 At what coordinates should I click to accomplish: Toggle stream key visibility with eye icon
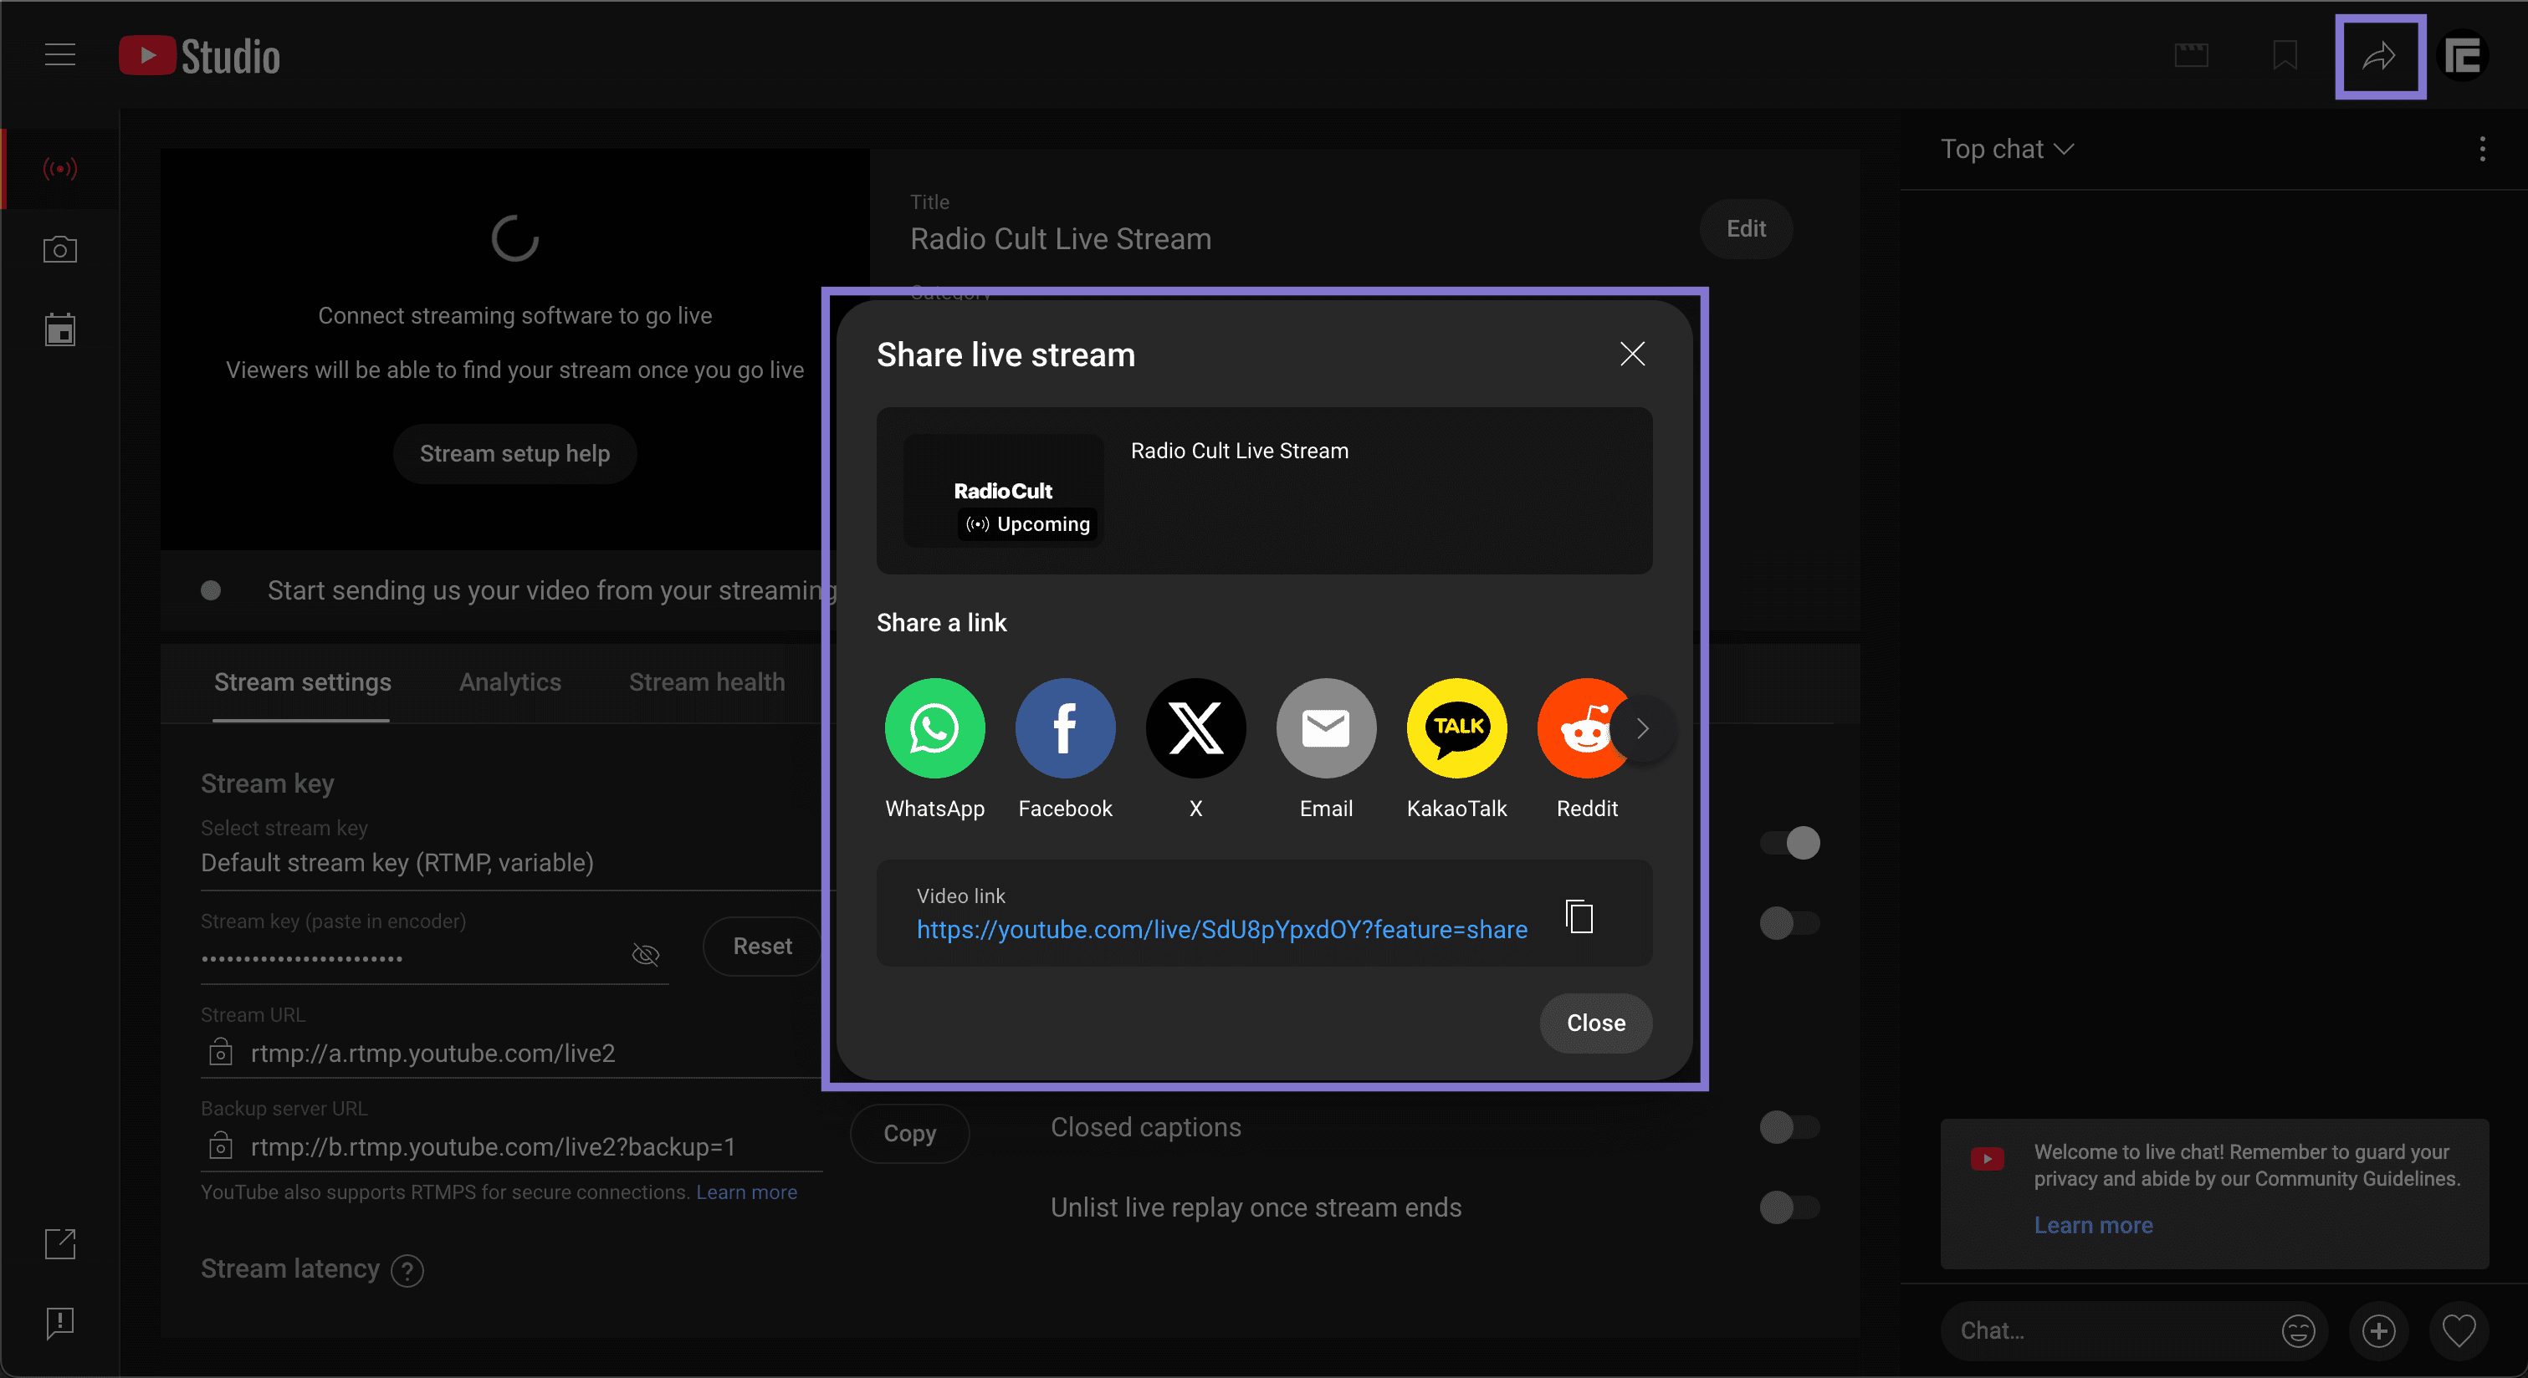(645, 954)
